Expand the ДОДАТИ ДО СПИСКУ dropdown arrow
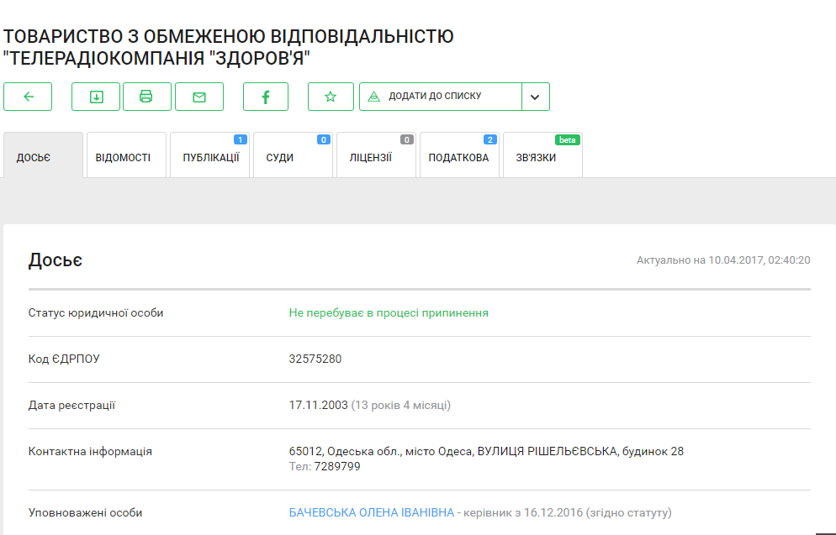Image resolution: width=836 pixels, height=535 pixels. point(535,97)
